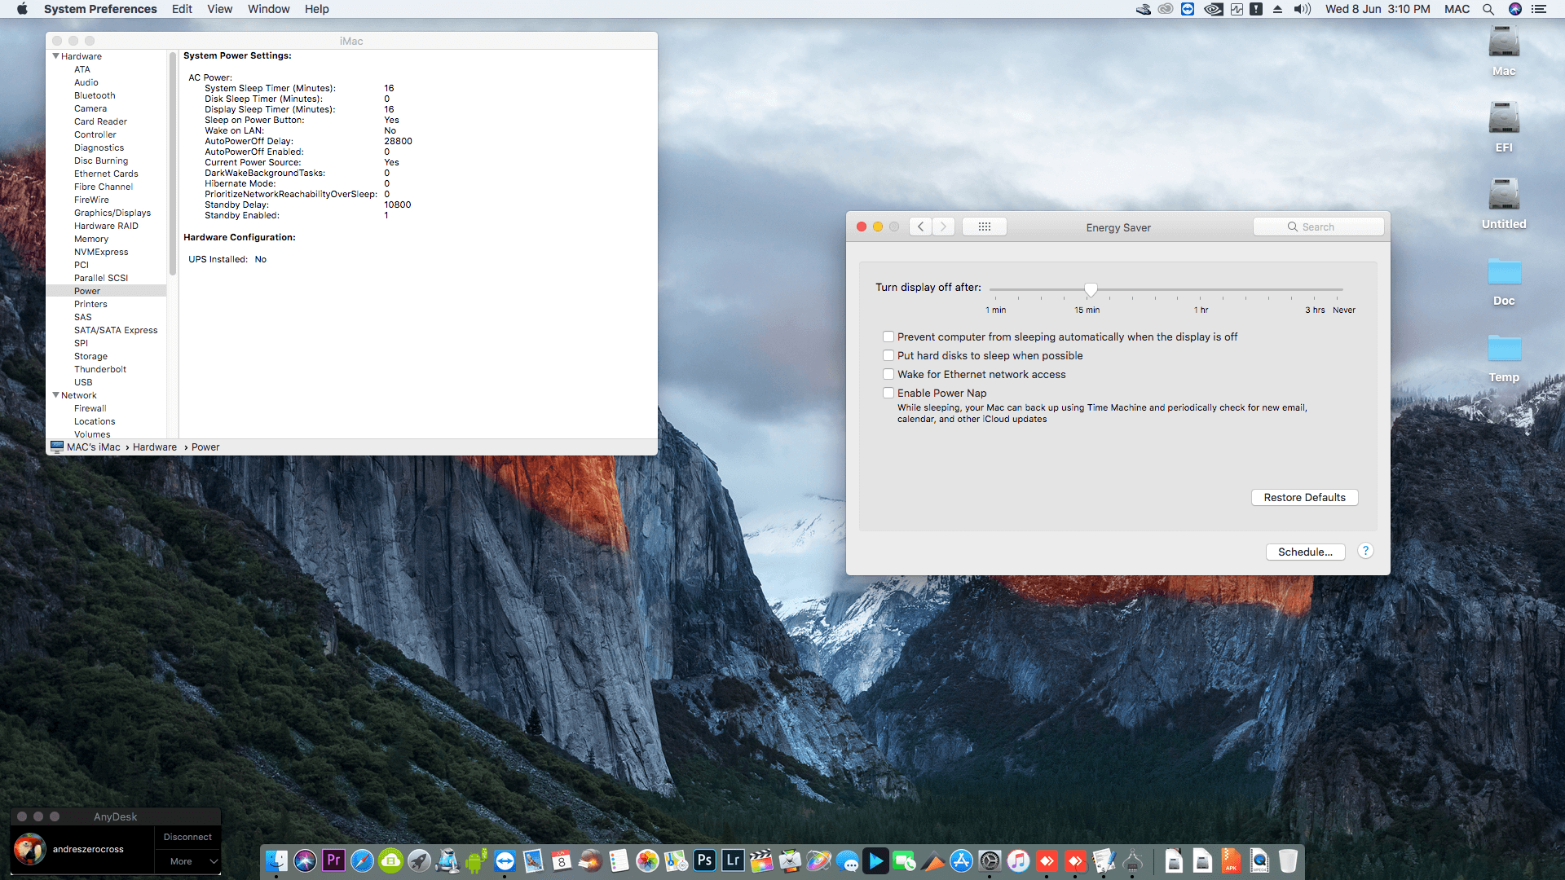Click the display off slider thumb
This screenshot has width=1565, height=880.
1091,289
